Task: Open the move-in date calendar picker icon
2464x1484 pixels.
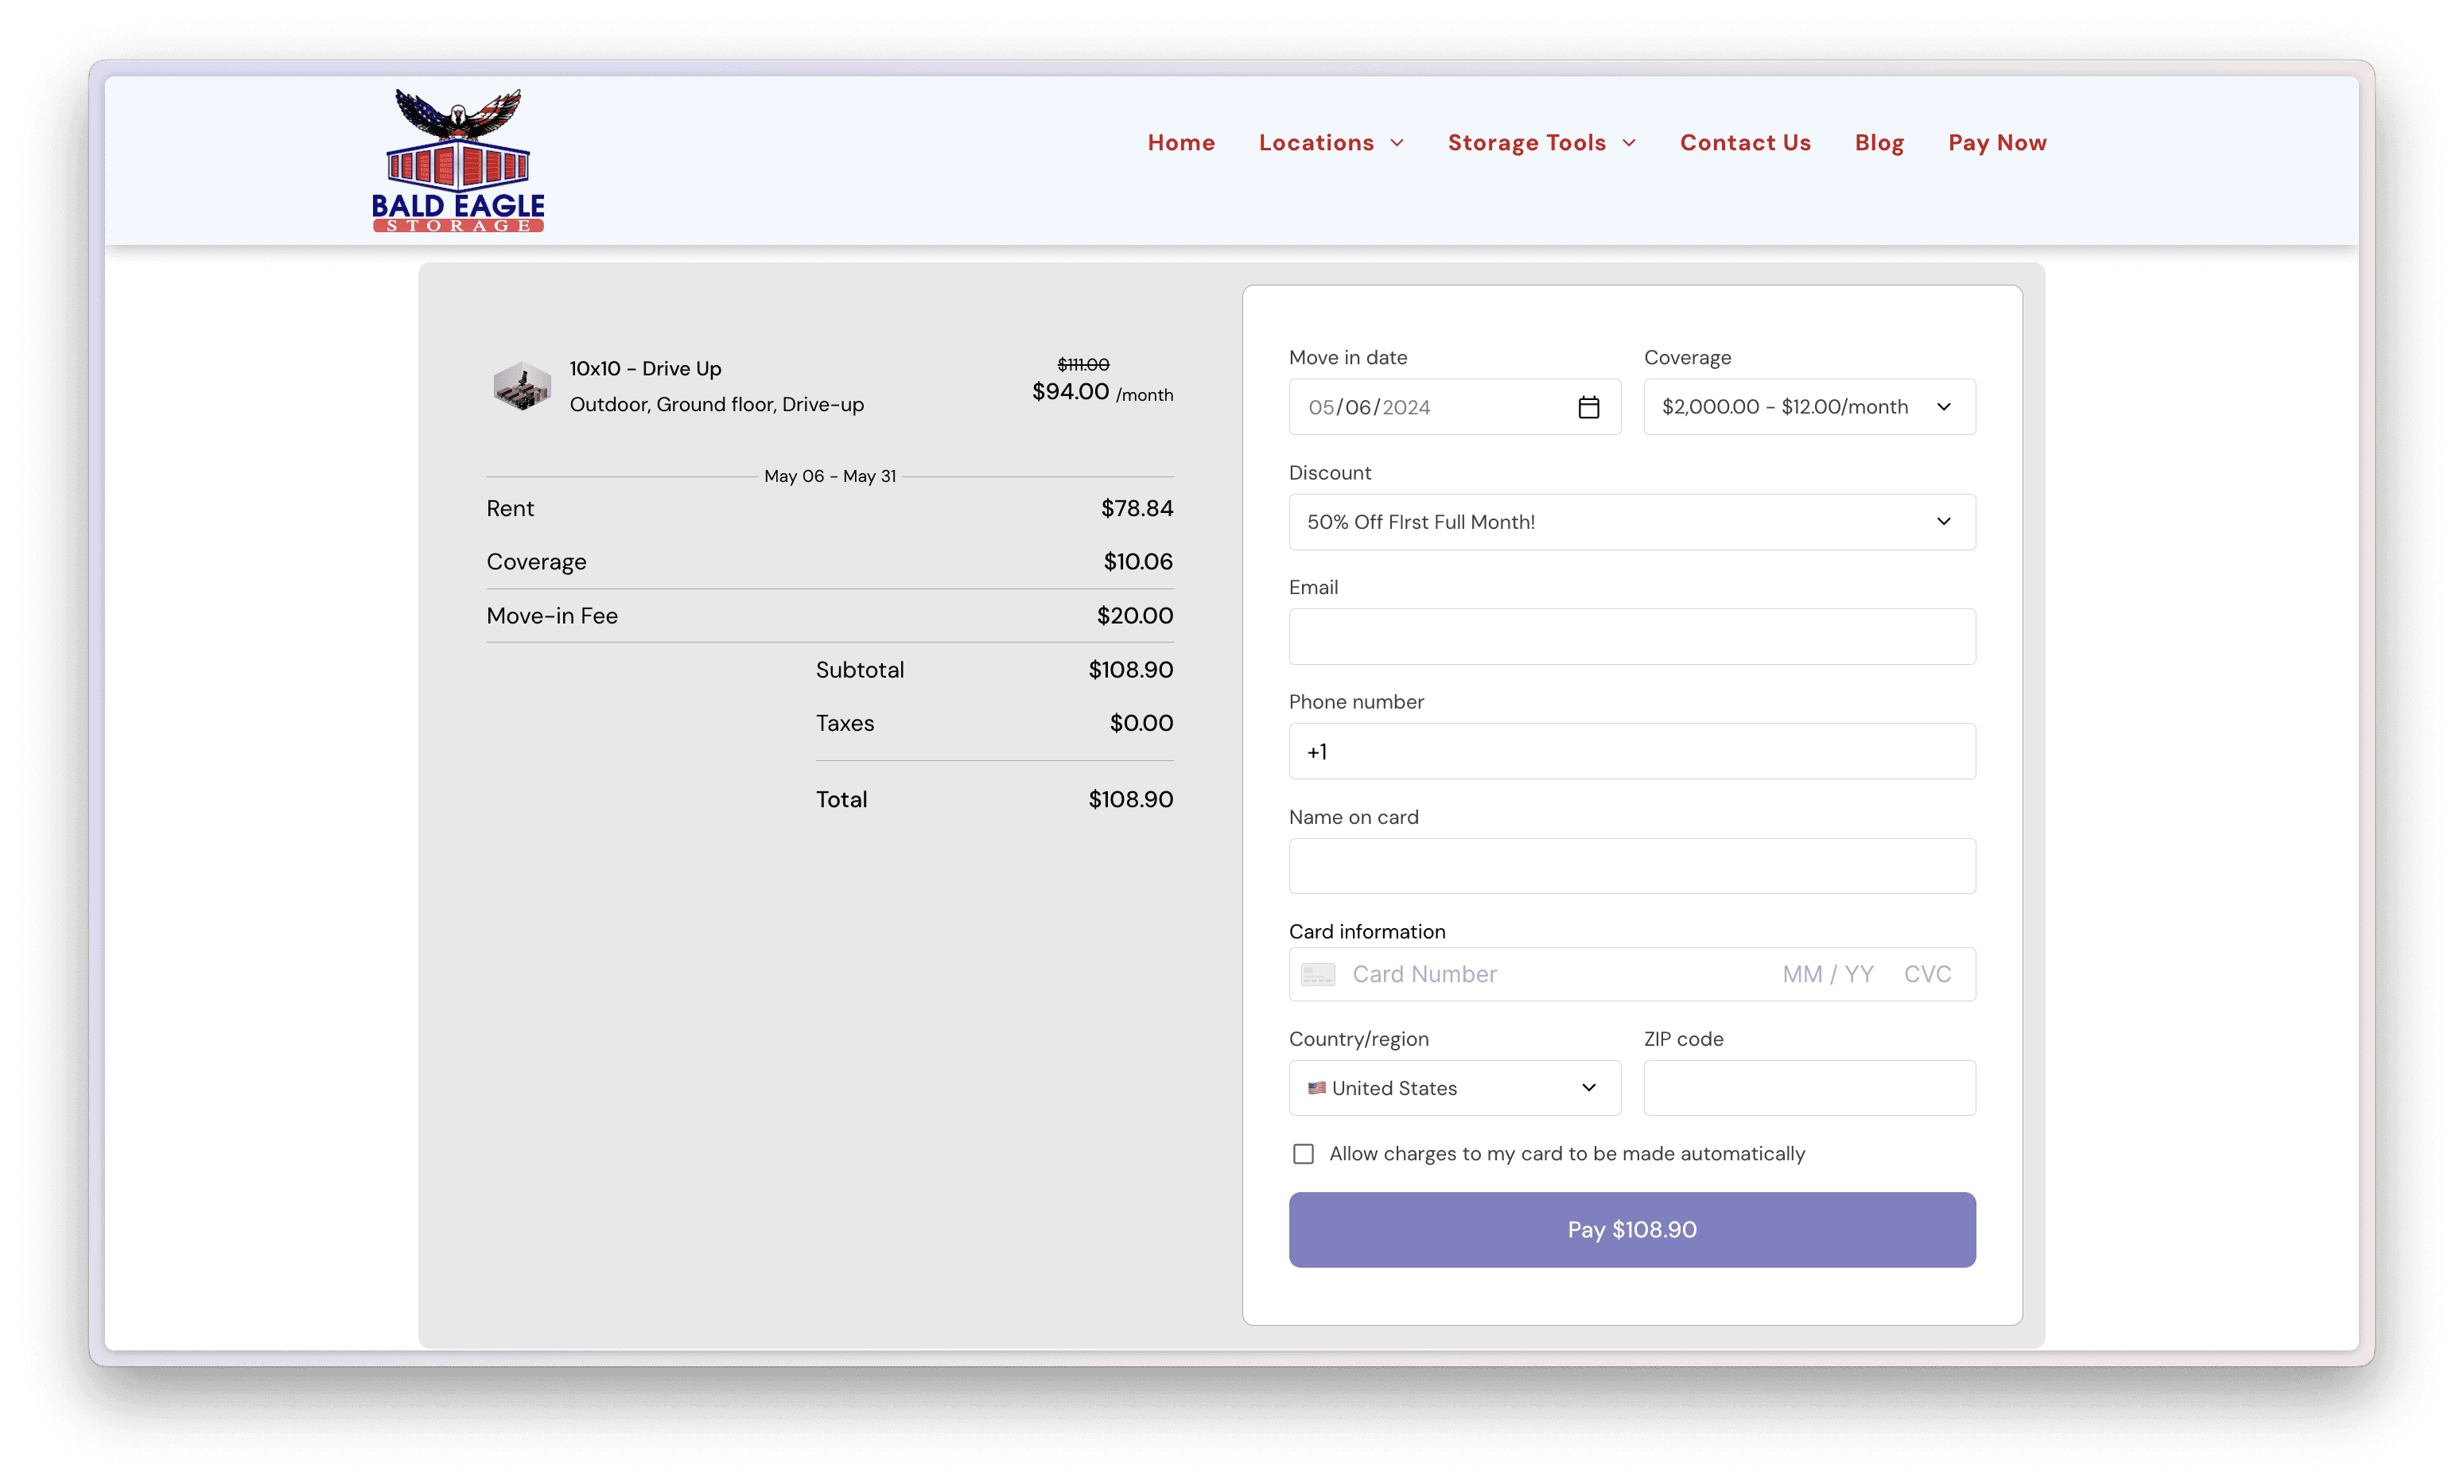Action: (x=1588, y=407)
